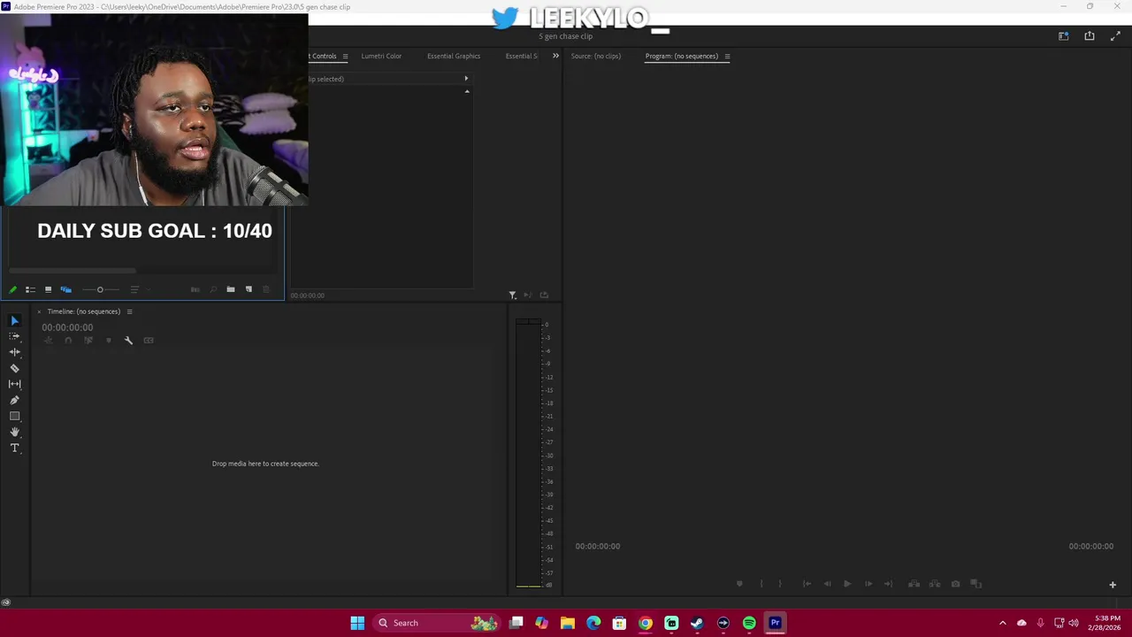Select the Type tool
This screenshot has height=637, width=1132.
tap(14, 448)
